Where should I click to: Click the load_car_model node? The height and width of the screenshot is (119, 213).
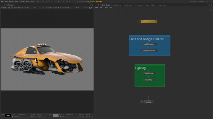[149, 21]
